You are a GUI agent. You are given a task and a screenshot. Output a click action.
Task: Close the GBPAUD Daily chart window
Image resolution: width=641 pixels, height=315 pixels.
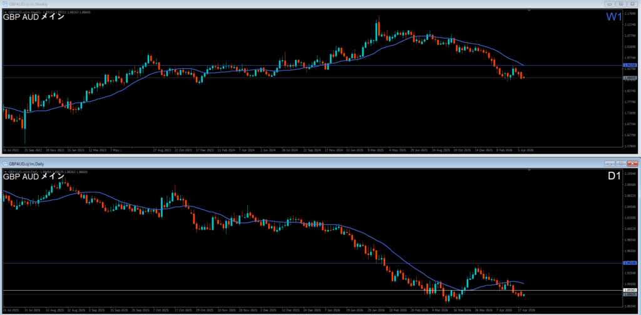pyautogui.click(x=632, y=163)
